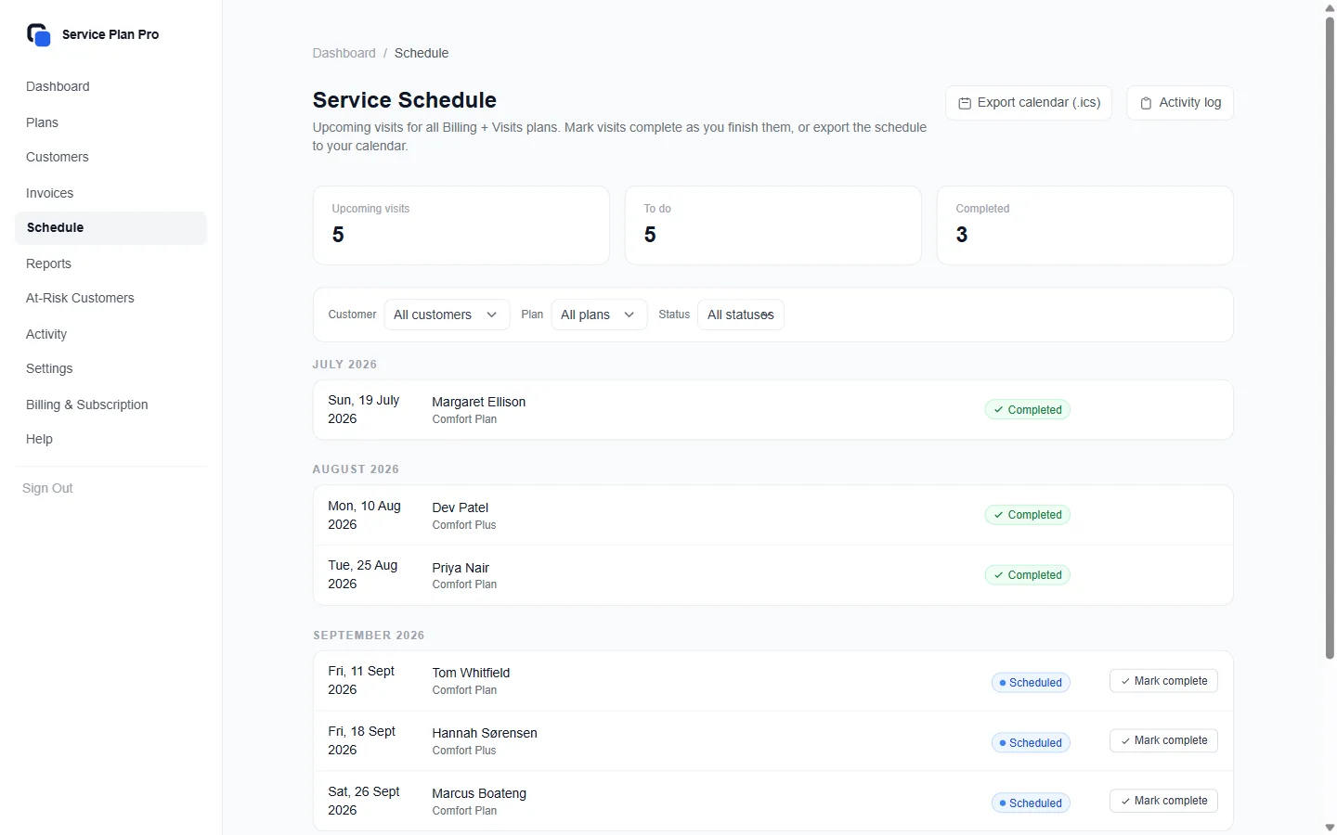
Task: Open Help in the sidebar
Action: [110, 439]
